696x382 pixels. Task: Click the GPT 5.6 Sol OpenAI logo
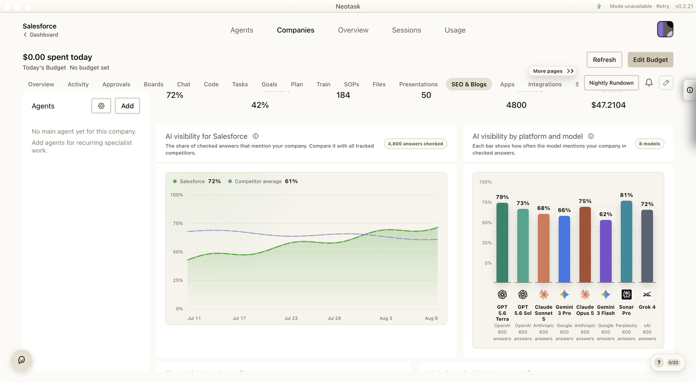(523, 295)
